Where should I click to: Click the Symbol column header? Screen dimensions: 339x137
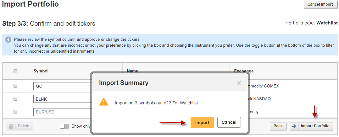(x=41, y=71)
